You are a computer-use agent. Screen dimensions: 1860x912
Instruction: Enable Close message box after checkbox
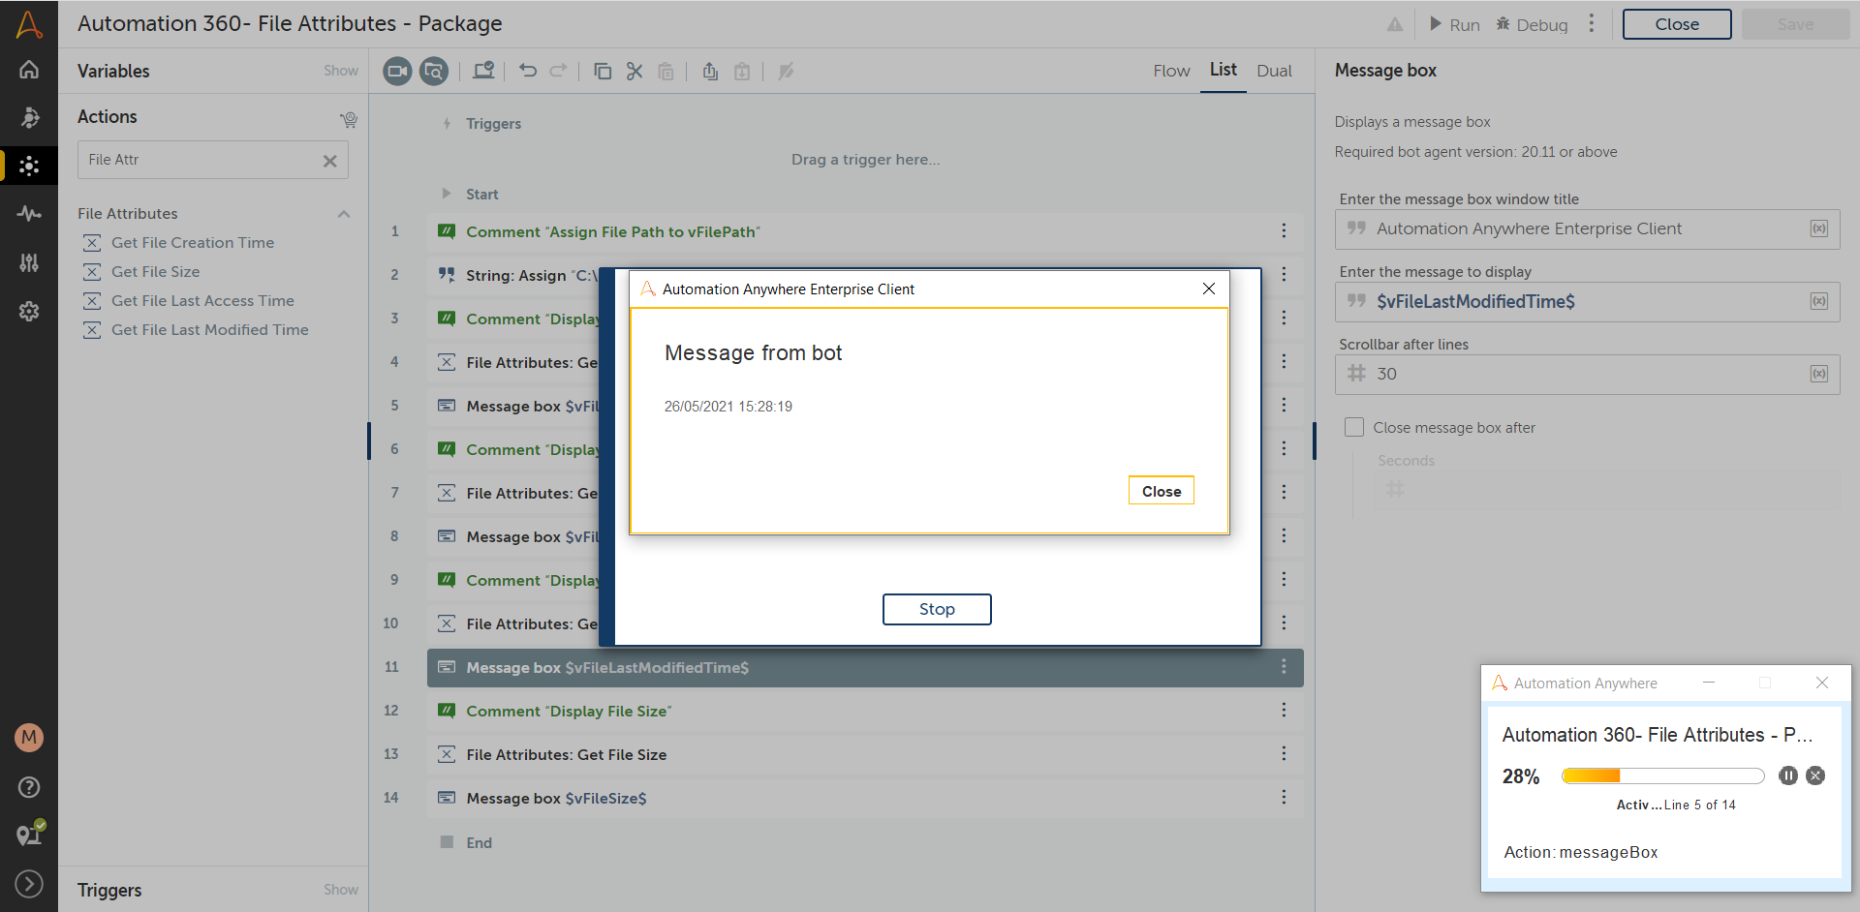tap(1354, 427)
